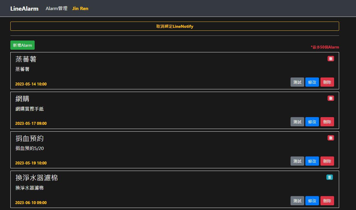Run 測試 for the 捐血預約 alarm
Image resolution: width=356 pixels, height=210 pixels.
297,161
